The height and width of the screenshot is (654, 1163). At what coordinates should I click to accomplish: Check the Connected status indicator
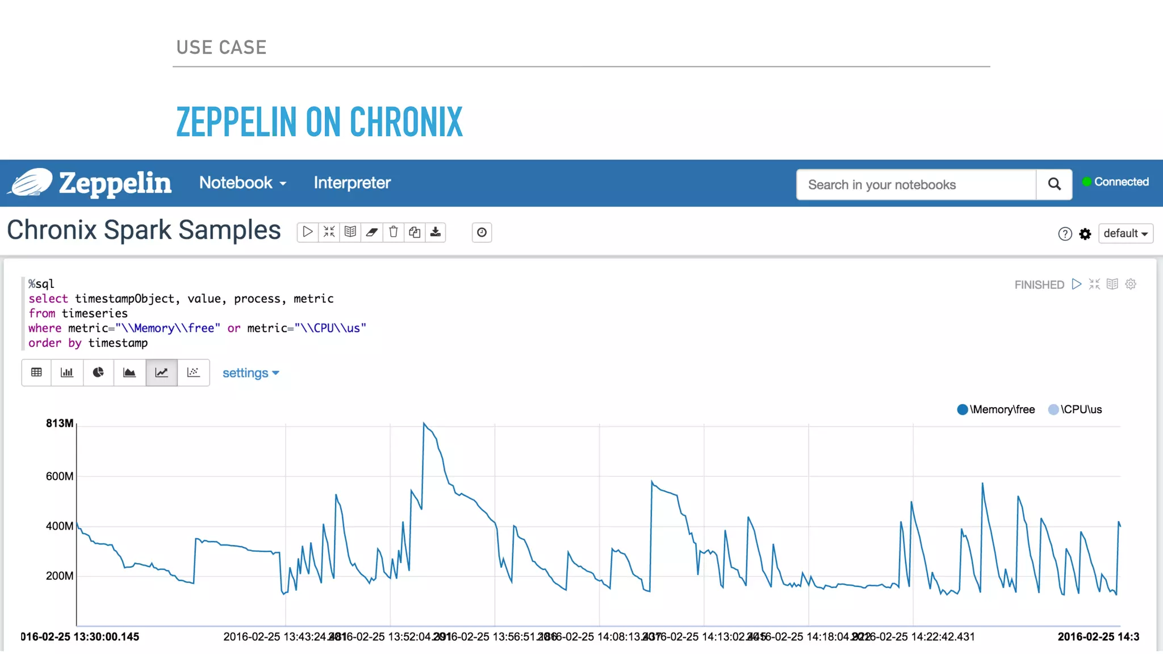(x=1115, y=182)
